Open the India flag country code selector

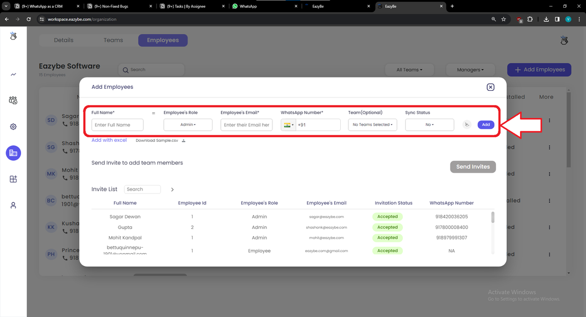point(289,125)
